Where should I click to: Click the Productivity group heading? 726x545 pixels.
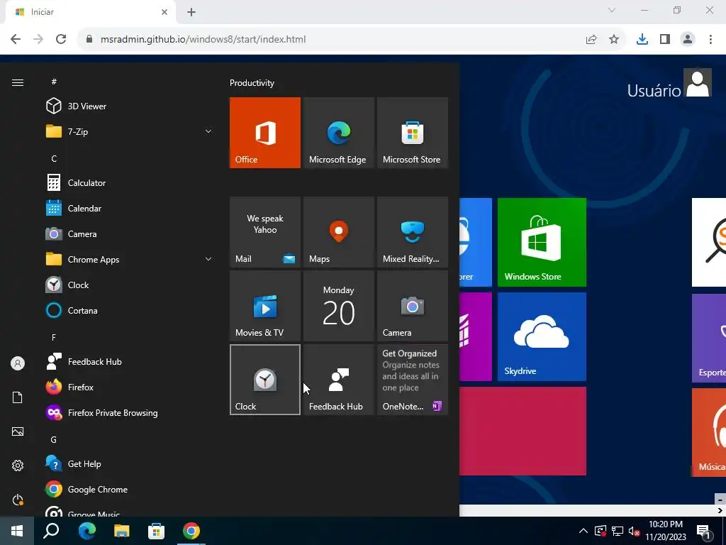tap(252, 83)
